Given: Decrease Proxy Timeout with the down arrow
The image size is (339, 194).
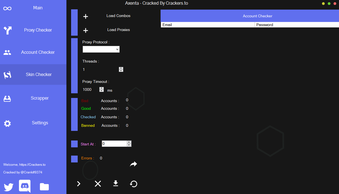Looking at the screenshot, I should pos(102,91).
